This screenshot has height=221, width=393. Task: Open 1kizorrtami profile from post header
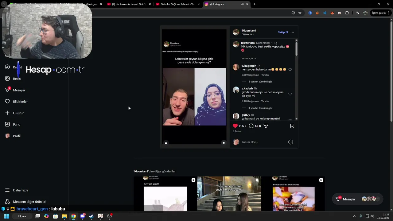[249, 31]
